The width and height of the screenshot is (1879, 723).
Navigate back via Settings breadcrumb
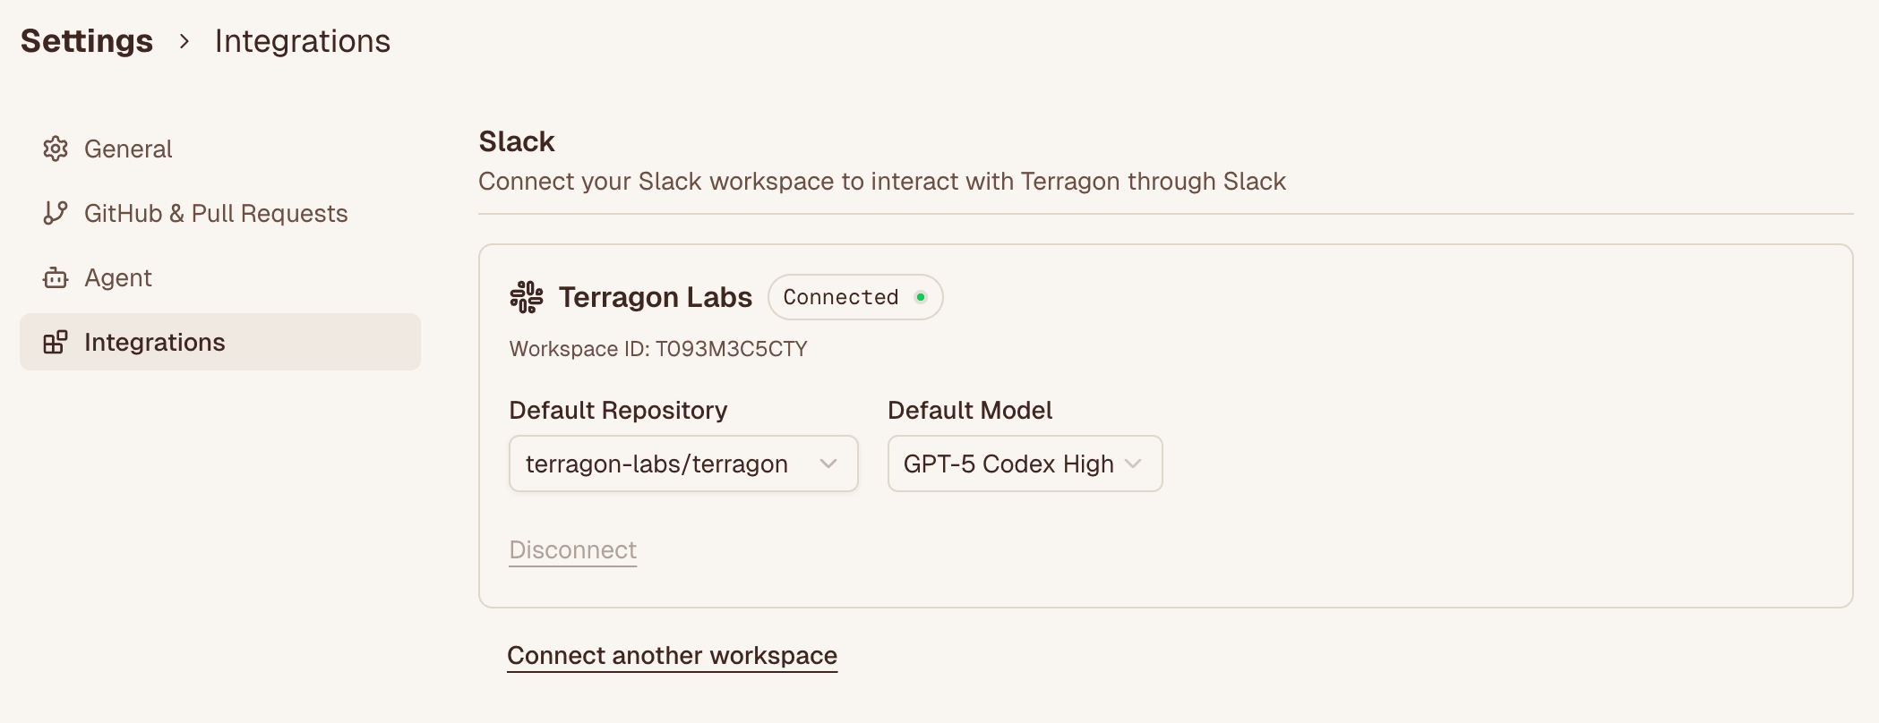(x=87, y=41)
